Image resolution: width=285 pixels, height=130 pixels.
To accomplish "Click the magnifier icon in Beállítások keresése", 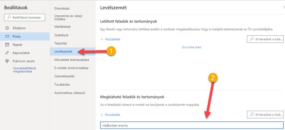I will [x=9, y=17].
